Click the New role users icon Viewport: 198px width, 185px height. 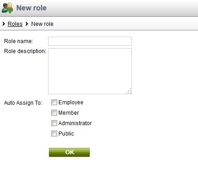(7, 8)
